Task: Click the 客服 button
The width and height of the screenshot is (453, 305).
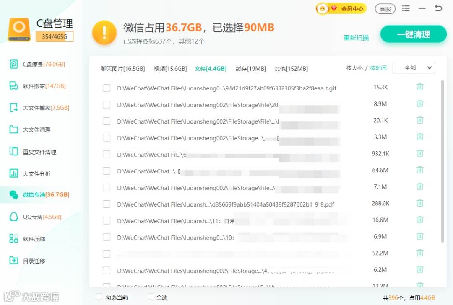Action: click(385, 9)
